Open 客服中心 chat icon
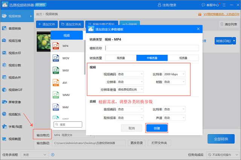This screenshot has width=241, height=160. pyautogui.click(x=203, y=5)
